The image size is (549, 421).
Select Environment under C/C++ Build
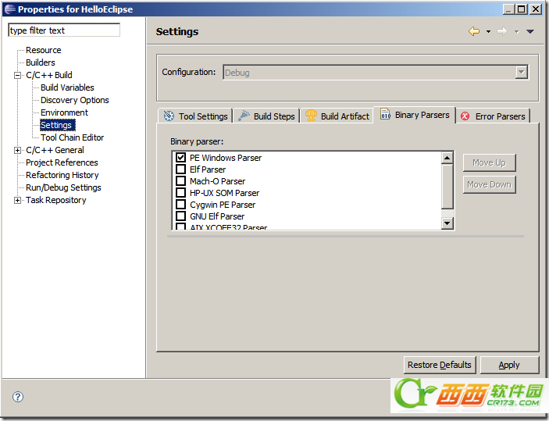(64, 112)
